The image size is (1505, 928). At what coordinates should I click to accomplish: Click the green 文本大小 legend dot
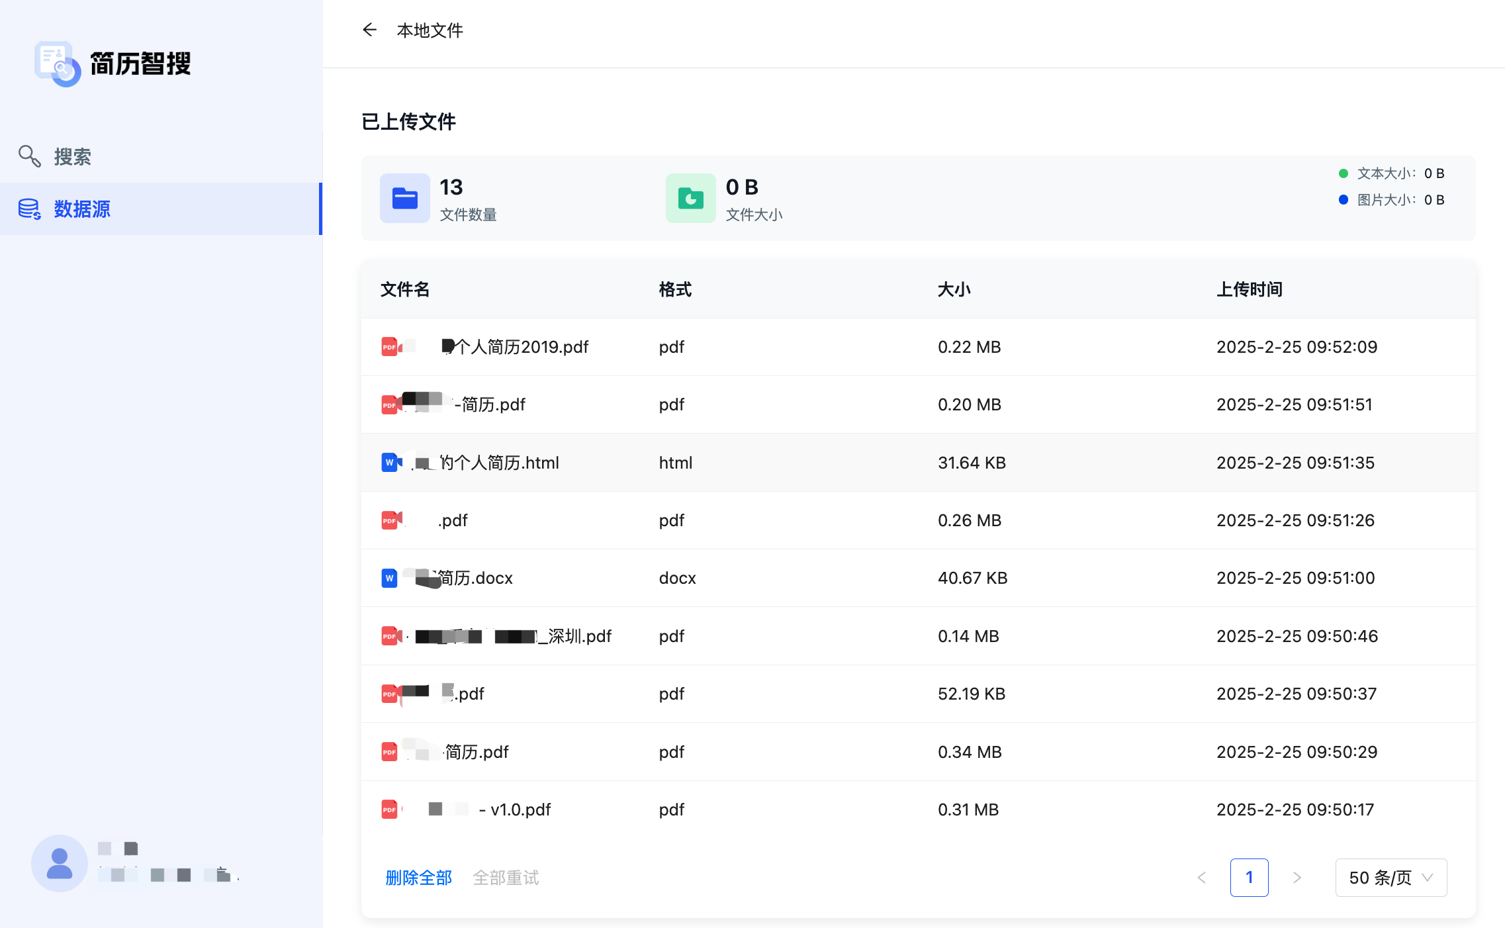(x=1344, y=173)
